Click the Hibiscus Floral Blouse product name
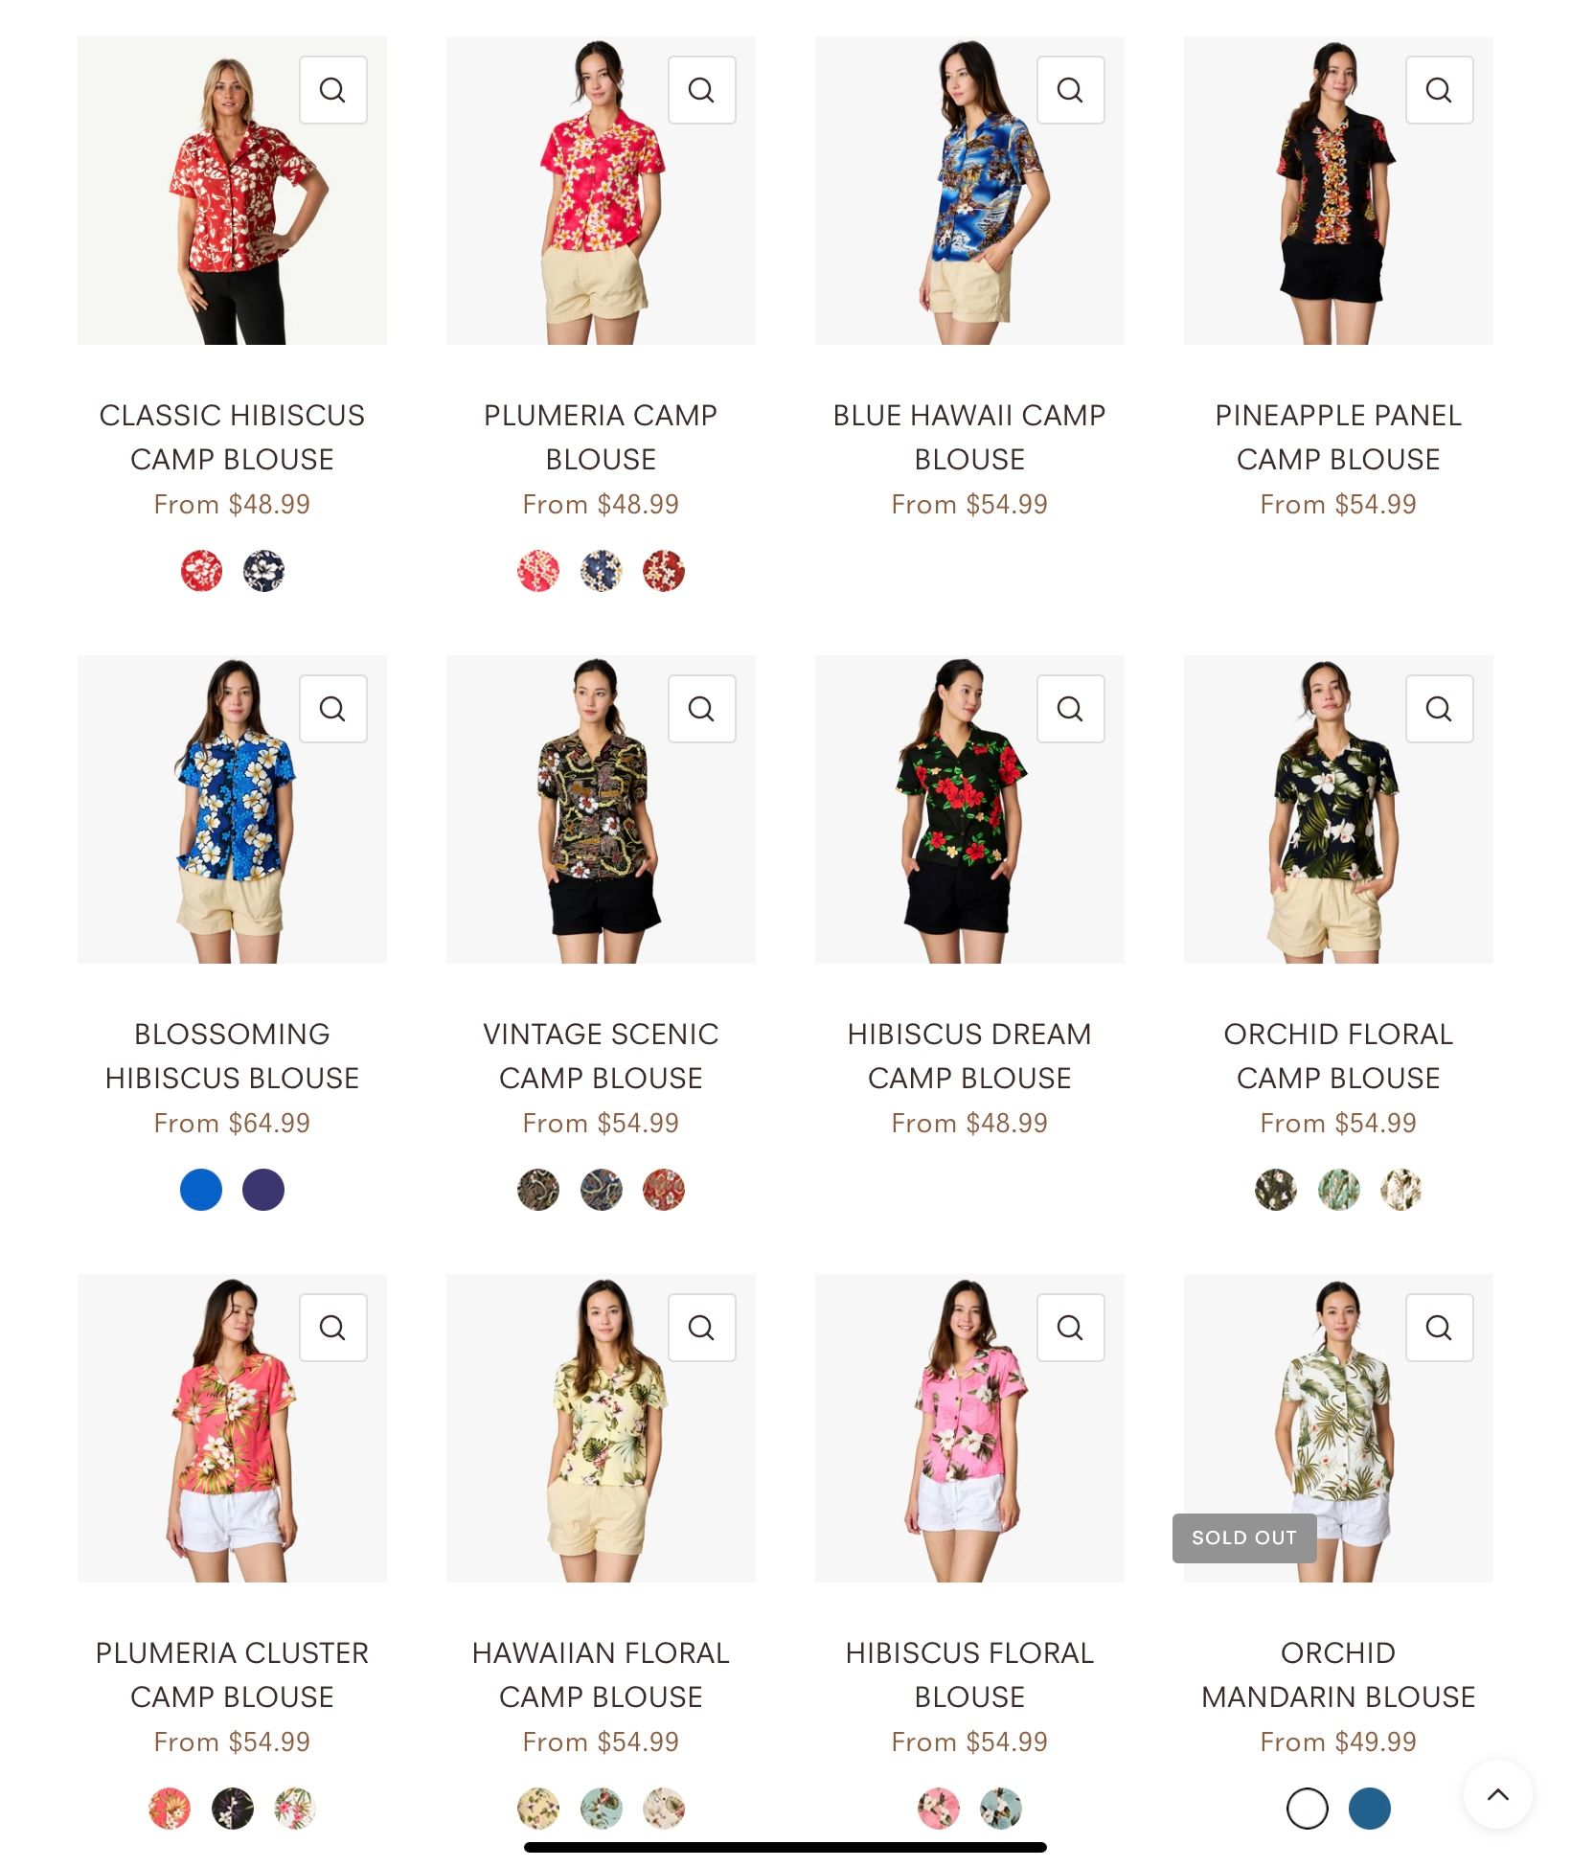 [969, 1674]
